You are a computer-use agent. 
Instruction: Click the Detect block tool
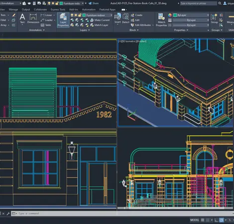click(125, 18)
